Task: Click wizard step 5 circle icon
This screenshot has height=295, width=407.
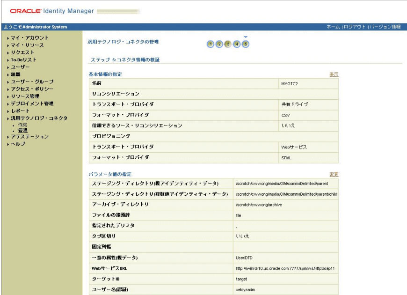Action: point(246,44)
